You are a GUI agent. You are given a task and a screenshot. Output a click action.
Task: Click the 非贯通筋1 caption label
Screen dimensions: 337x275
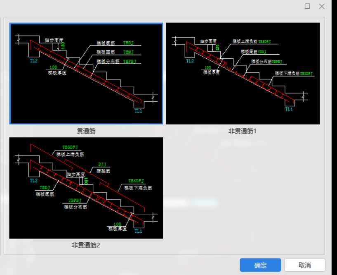point(242,131)
